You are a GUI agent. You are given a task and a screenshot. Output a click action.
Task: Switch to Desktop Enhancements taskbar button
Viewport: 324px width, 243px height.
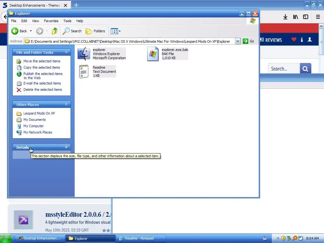pyautogui.click(x=40, y=238)
